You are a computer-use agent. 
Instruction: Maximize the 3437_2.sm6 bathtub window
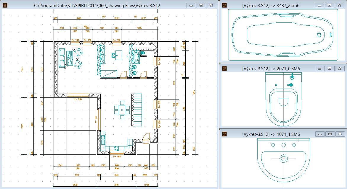329,5
